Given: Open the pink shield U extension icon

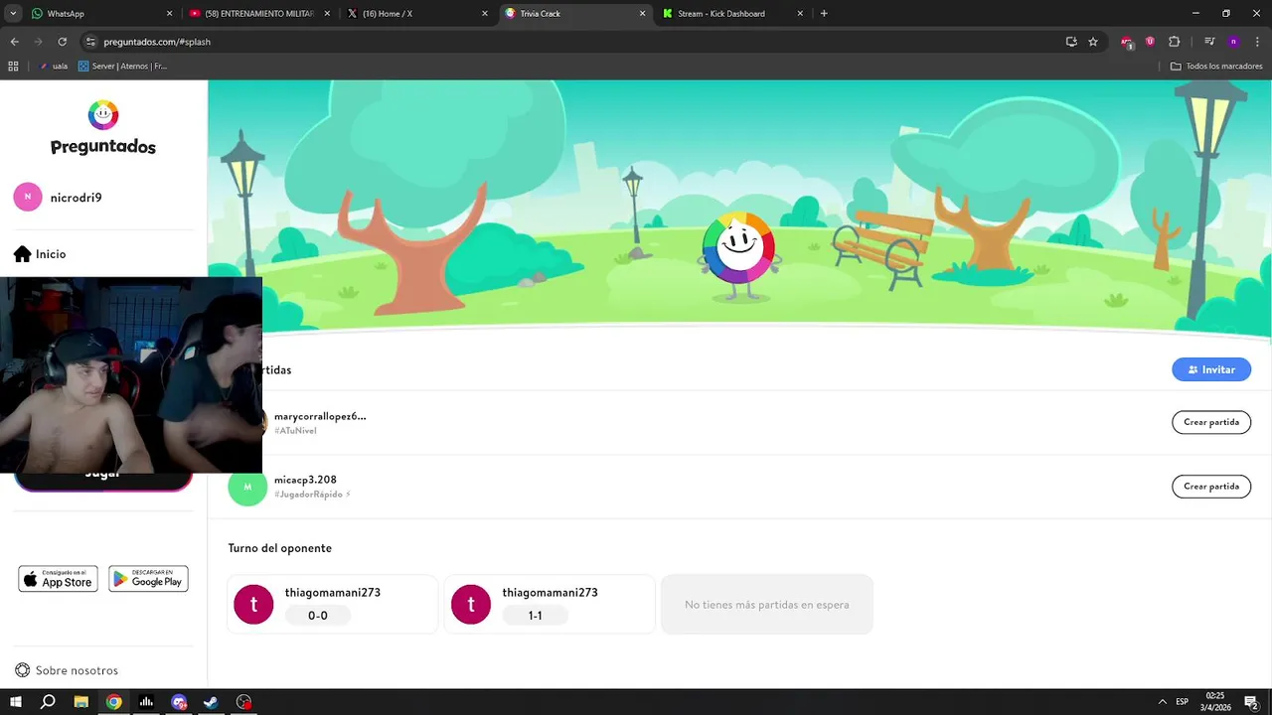Looking at the screenshot, I should (x=1150, y=42).
